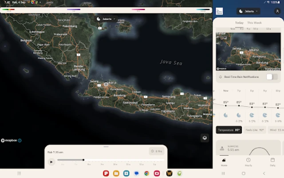
Task: Open the user profile icon
Action: click(x=277, y=11)
